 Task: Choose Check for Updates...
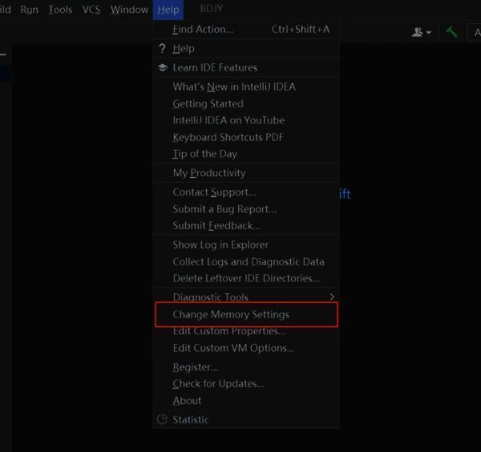tap(246, 384)
